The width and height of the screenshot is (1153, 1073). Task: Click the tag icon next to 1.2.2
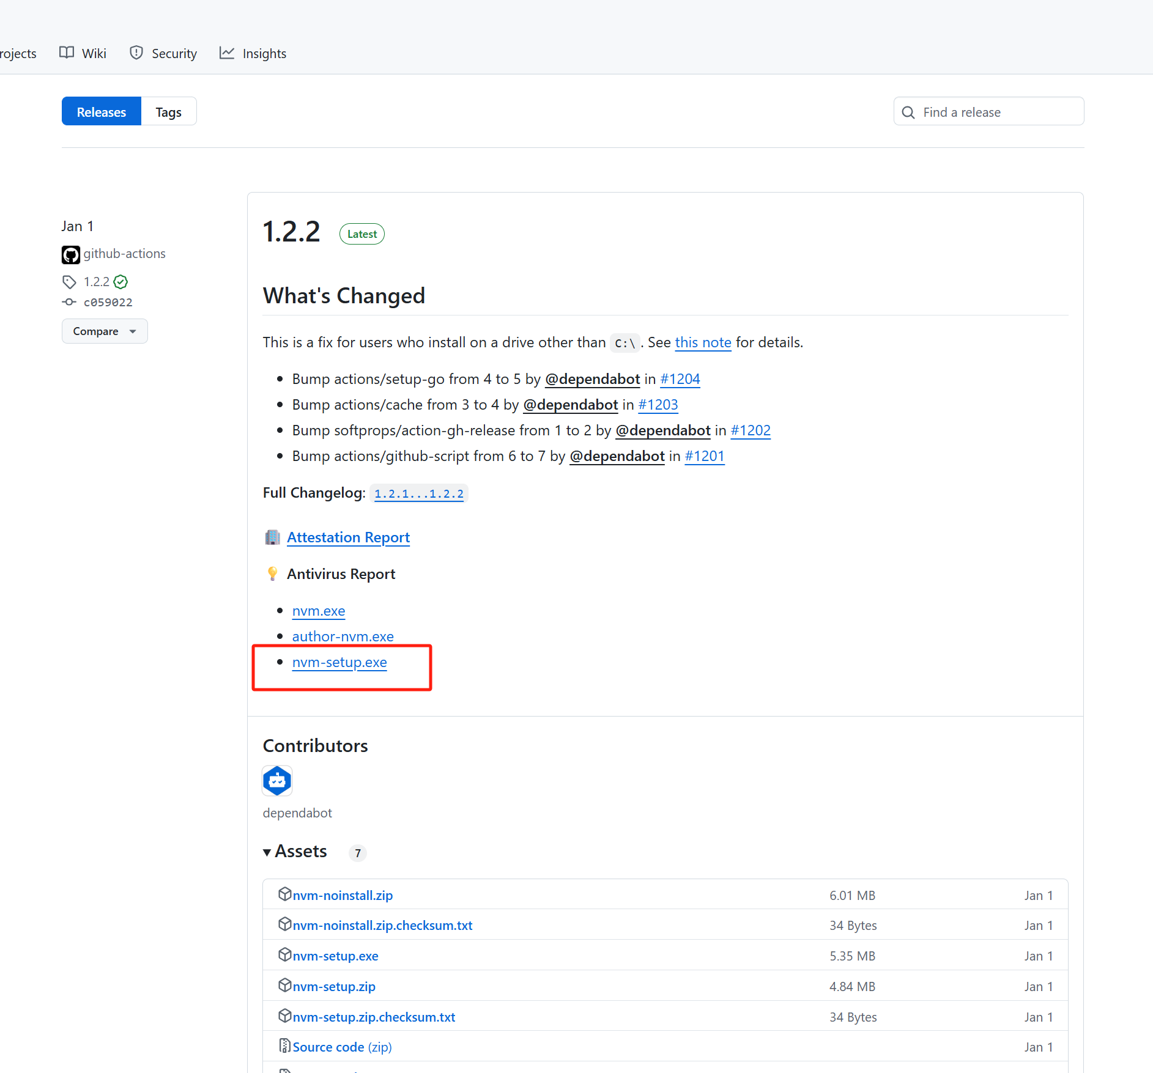69,281
